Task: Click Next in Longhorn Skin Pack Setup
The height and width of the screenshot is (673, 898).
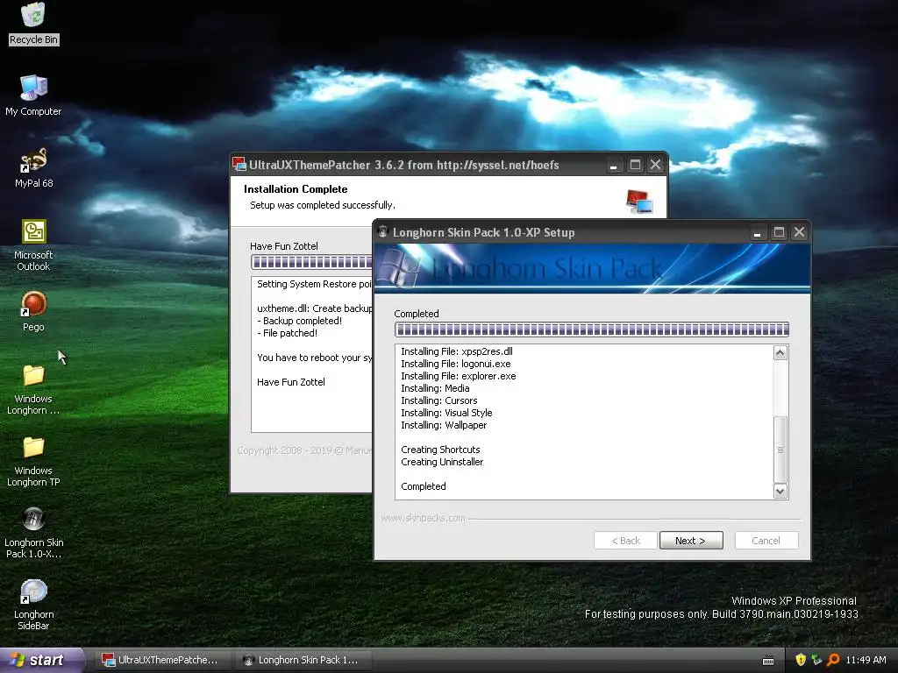Action: point(691,540)
